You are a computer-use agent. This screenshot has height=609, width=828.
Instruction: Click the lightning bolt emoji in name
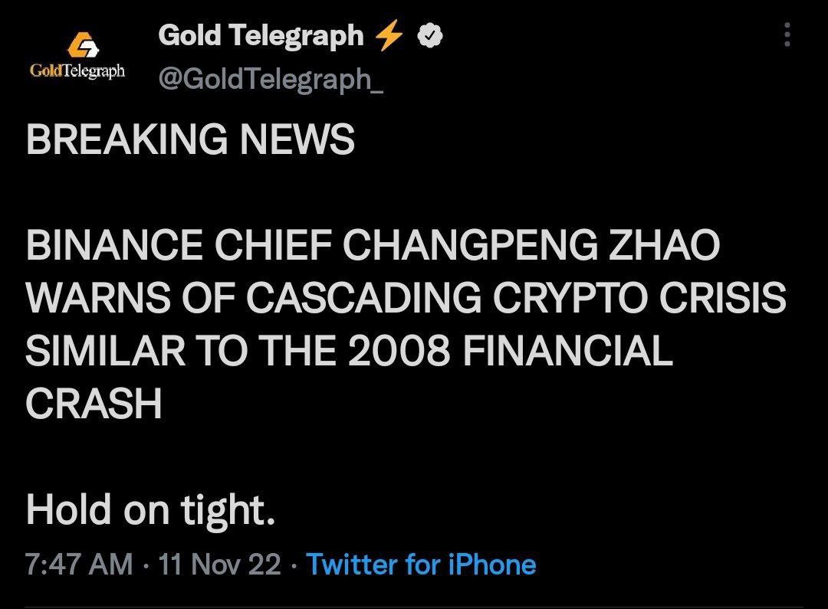(x=389, y=37)
